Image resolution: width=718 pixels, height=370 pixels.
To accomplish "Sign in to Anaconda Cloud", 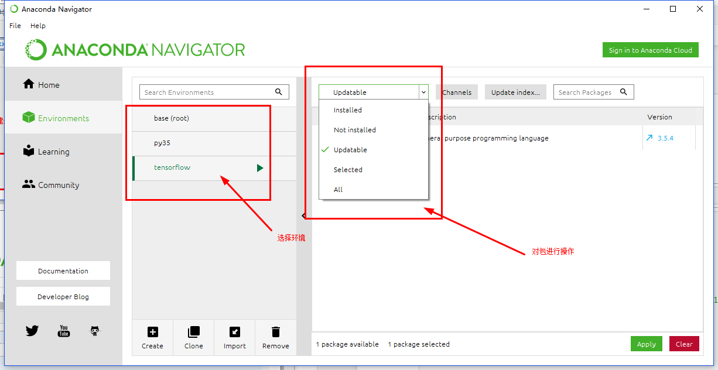I will 651,50.
